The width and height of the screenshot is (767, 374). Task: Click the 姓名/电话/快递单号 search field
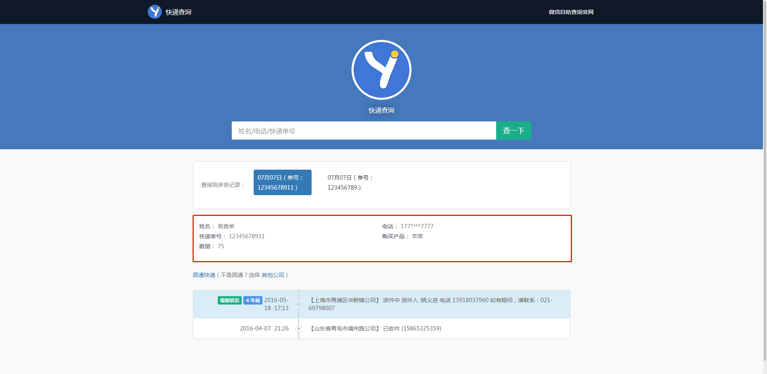pos(364,131)
